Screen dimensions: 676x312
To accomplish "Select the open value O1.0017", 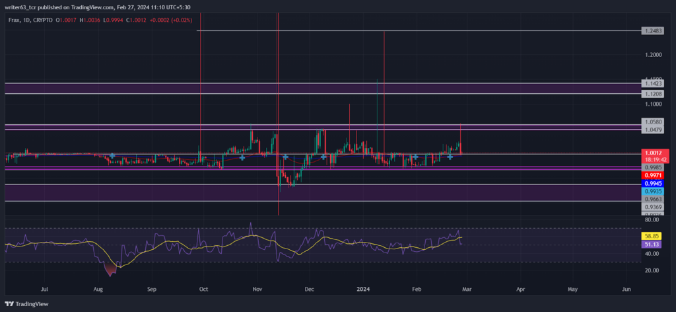I will (x=65, y=20).
